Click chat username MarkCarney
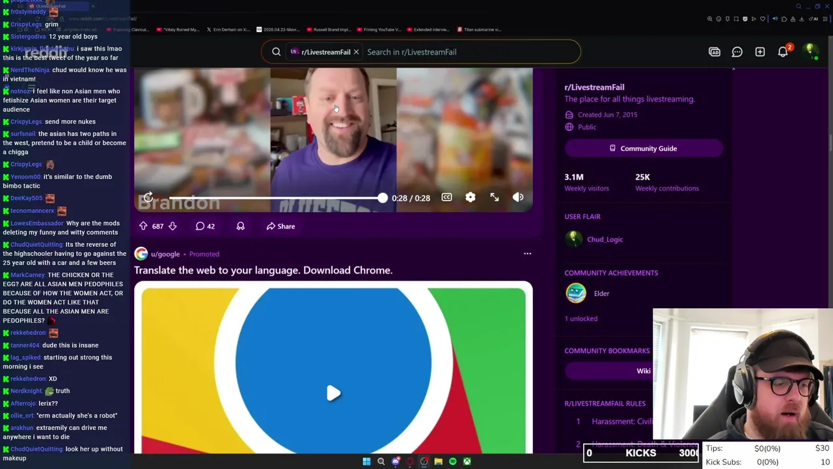Screen dimensions: 833x469 pyautogui.click(x=27, y=275)
